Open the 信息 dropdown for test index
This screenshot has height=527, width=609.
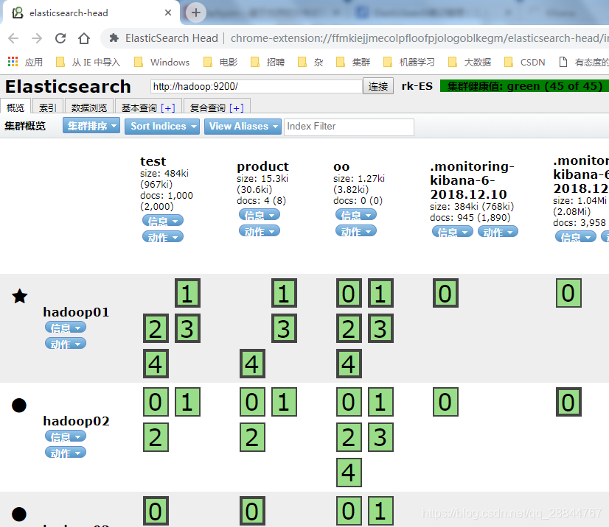tap(163, 221)
